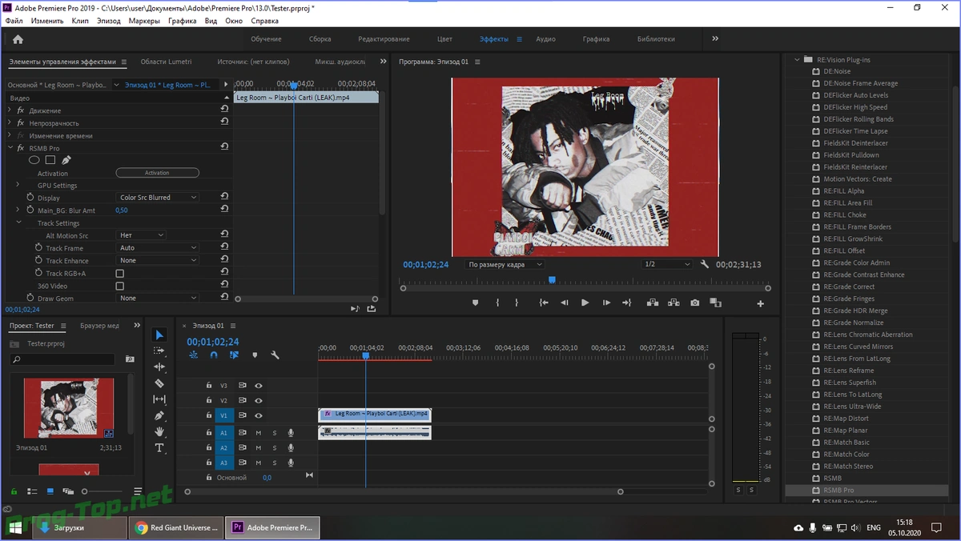The image size is (961, 541).
Task: Select the Type tool
Action: coord(159,448)
